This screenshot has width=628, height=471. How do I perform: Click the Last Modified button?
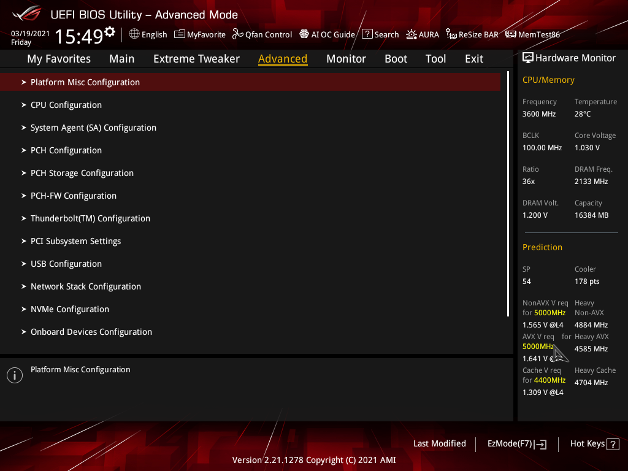pyautogui.click(x=439, y=444)
